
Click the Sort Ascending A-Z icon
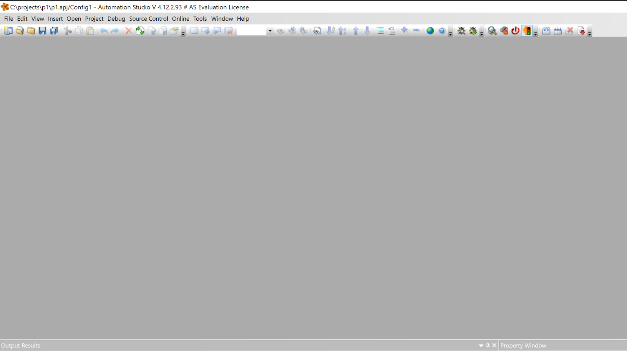pyautogui.click(x=331, y=31)
